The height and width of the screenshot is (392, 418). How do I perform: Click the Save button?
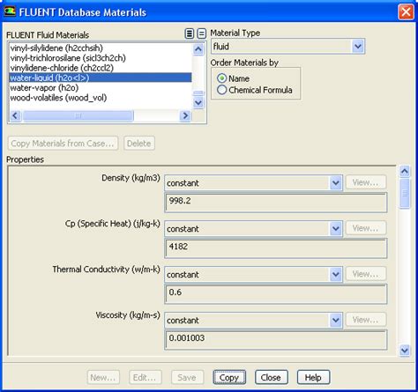point(187,377)
